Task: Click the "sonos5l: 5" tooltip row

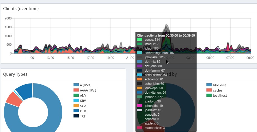Action: 148,119
